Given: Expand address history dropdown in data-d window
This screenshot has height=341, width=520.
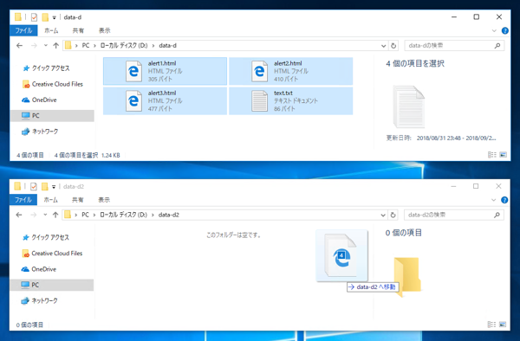Looking at the screenshot, I should pyautogui.click(x=383, y=46).
